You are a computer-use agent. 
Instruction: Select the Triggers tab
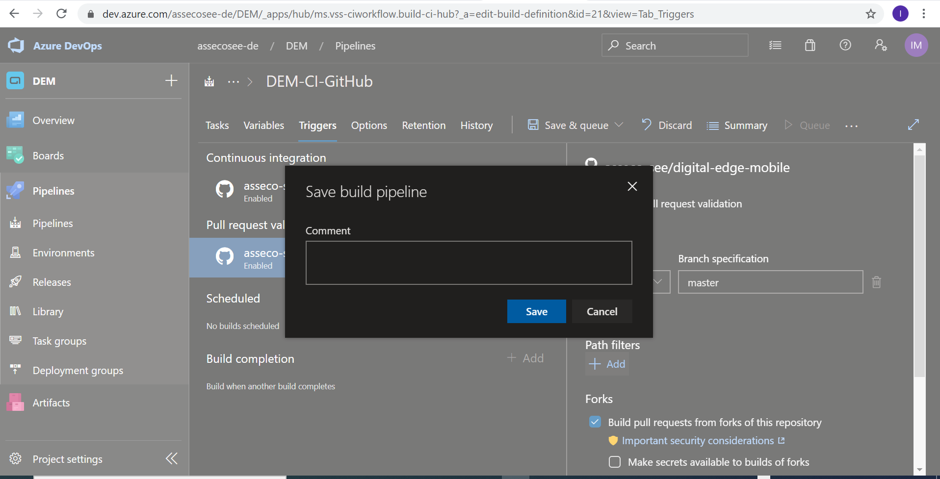coord(318,126)
